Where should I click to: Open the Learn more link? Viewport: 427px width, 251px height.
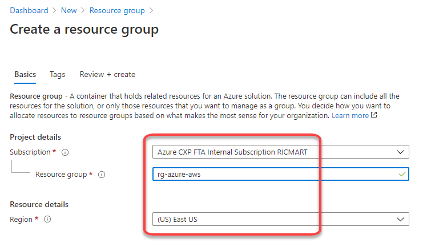coord(350,116)
